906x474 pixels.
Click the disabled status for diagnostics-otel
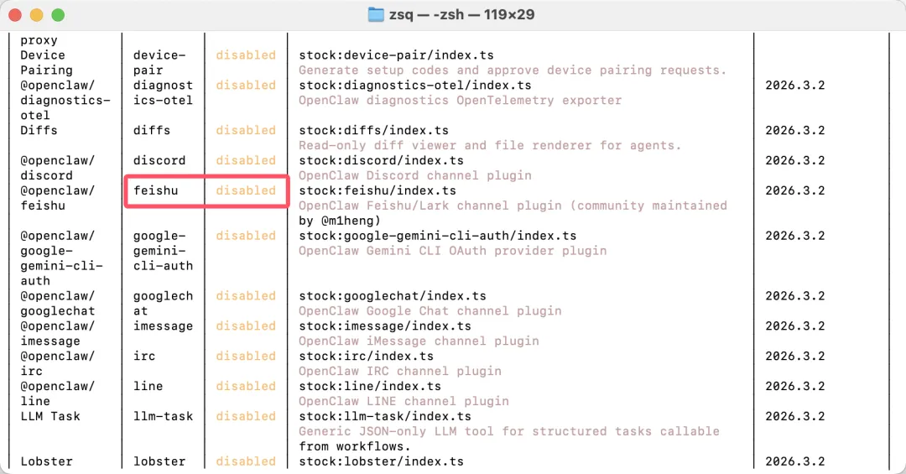click(x=246, y=86)
